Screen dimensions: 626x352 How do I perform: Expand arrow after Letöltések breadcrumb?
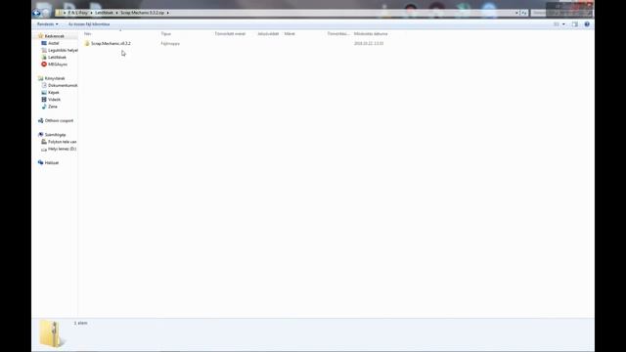pyautogui.click(x=116, y=13)
